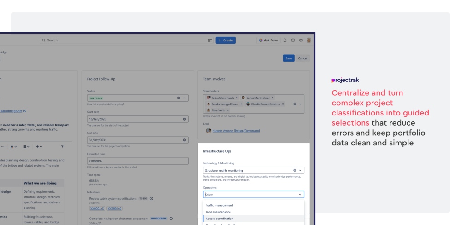461x225 pixels.
Task: Open the insert plus dropdown in editor
Action: coord(39,147)
